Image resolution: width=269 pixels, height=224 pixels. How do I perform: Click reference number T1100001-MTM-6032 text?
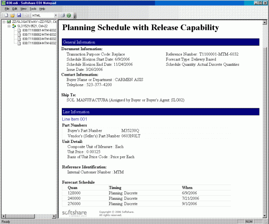coord(219,54)
